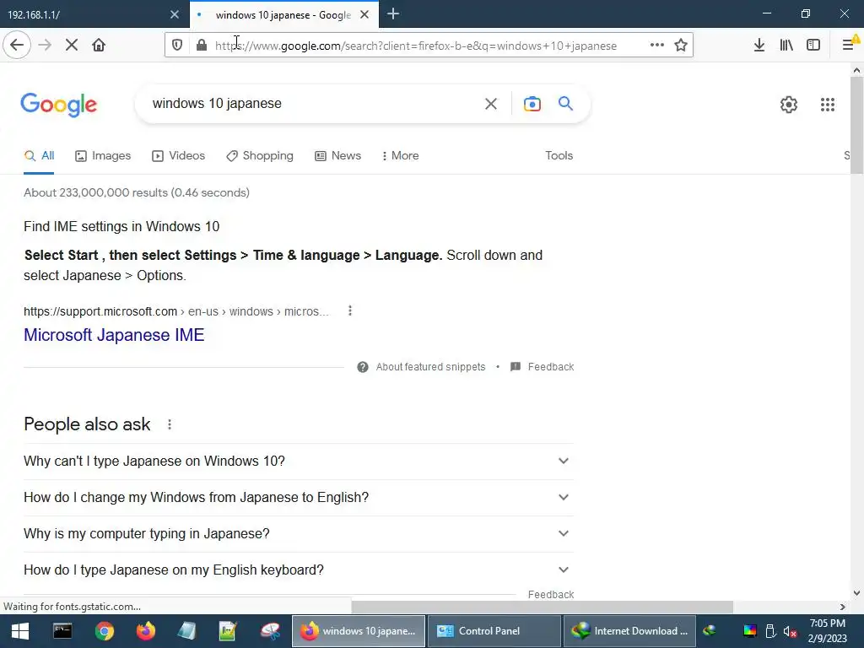Open the Windows Start menu
The width and height of the screenshot is (864, 648).
point(20,631)
